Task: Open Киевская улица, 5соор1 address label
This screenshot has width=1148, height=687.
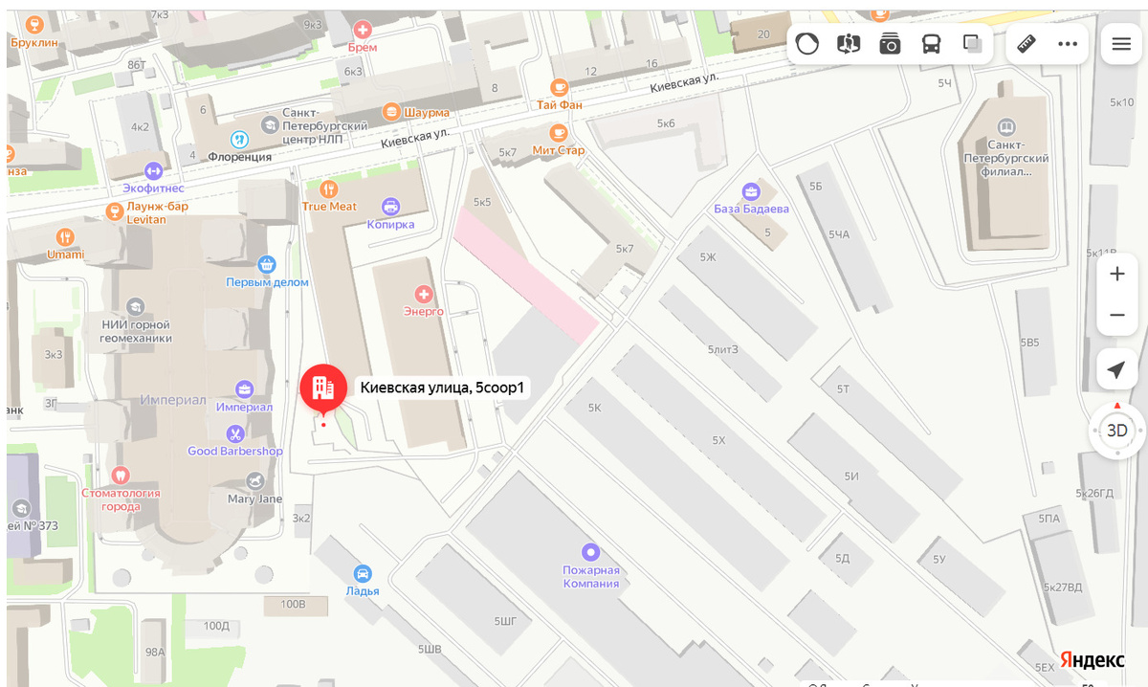Action: pyautogui.click(x=444, y=388)
